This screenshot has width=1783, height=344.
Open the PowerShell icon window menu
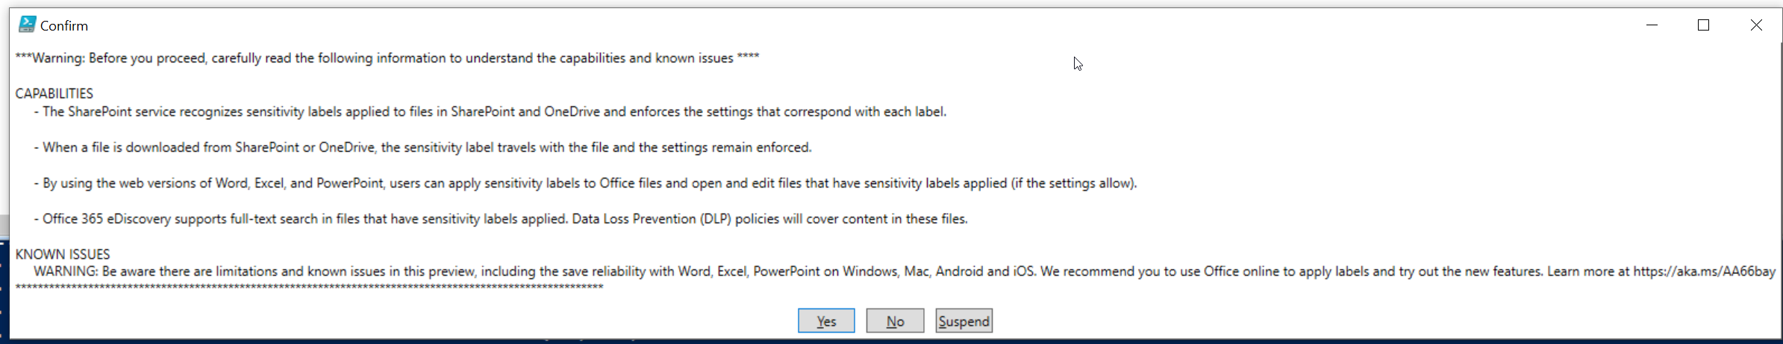pos(27,25)
